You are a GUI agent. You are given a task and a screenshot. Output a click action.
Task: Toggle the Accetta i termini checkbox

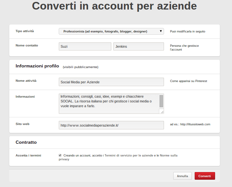pos(60,155)
